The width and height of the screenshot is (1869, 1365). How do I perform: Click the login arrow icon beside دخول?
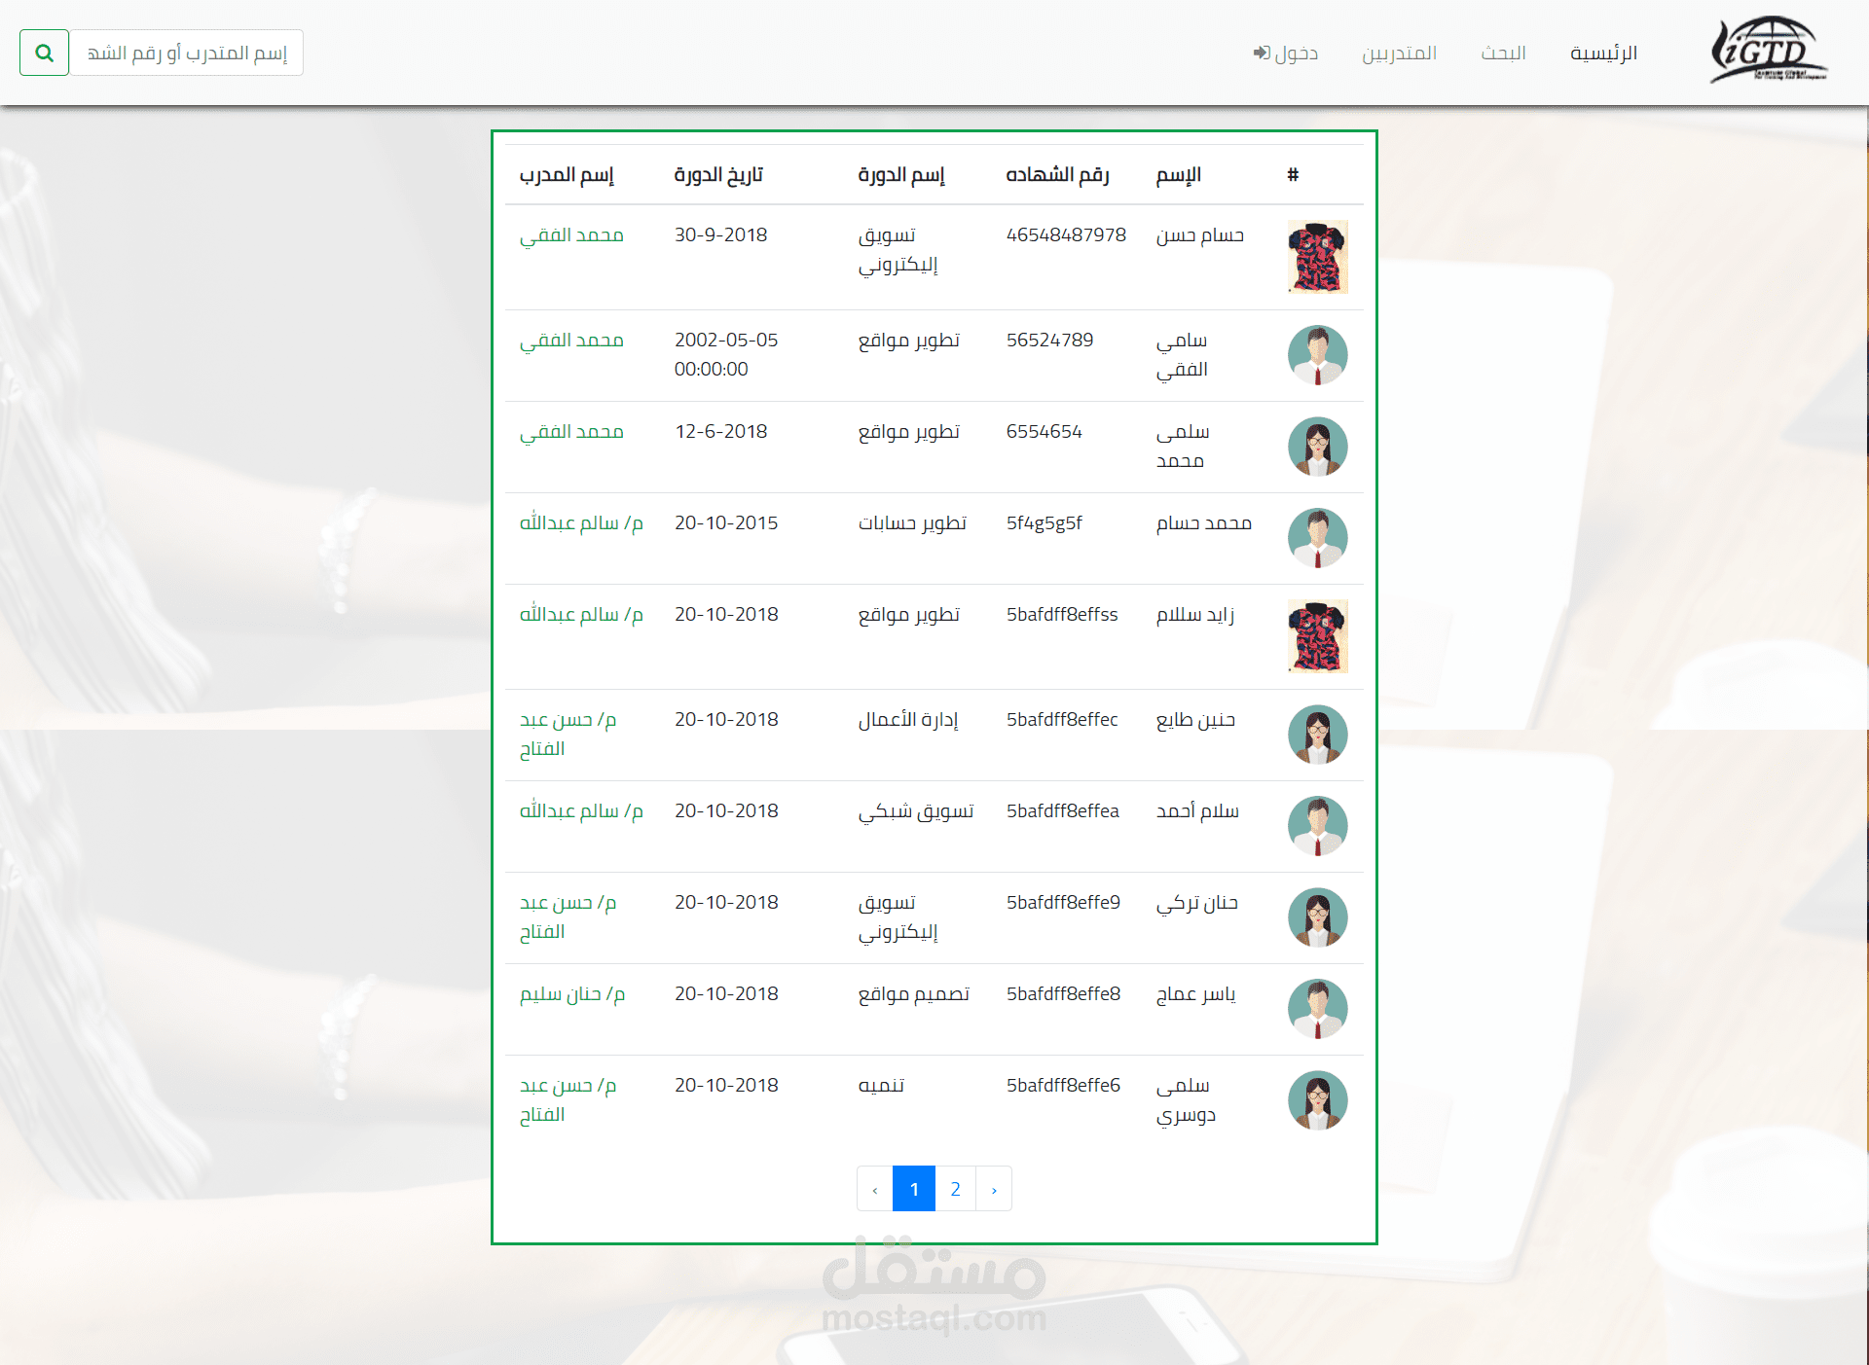pos(1262,53)
